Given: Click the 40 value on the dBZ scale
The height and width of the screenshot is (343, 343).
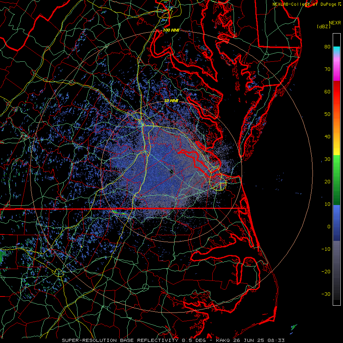Looking at the screenshot, I should pos(327,137).
